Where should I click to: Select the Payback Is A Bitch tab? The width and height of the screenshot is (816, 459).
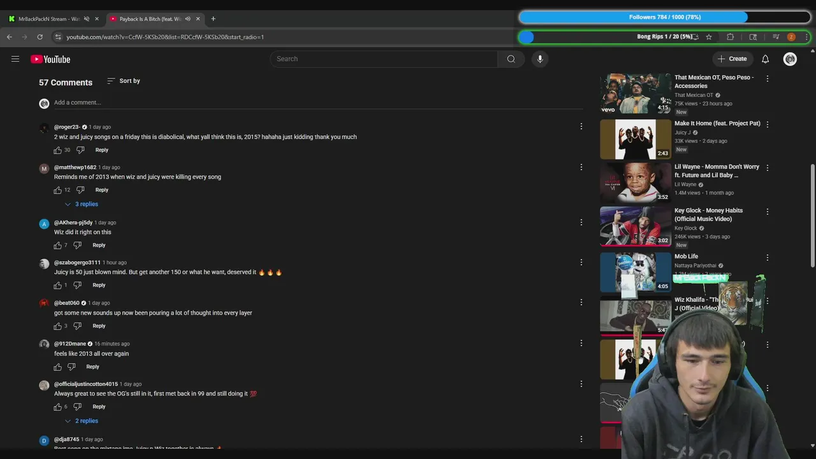[x=151, y=19]
